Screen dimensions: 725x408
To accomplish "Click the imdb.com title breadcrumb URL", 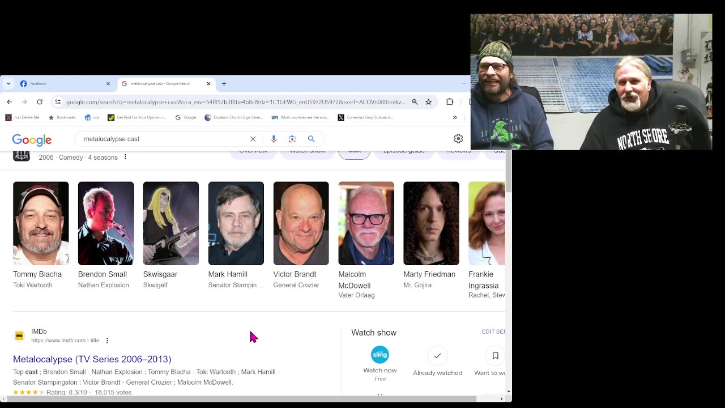I will 65,341.
